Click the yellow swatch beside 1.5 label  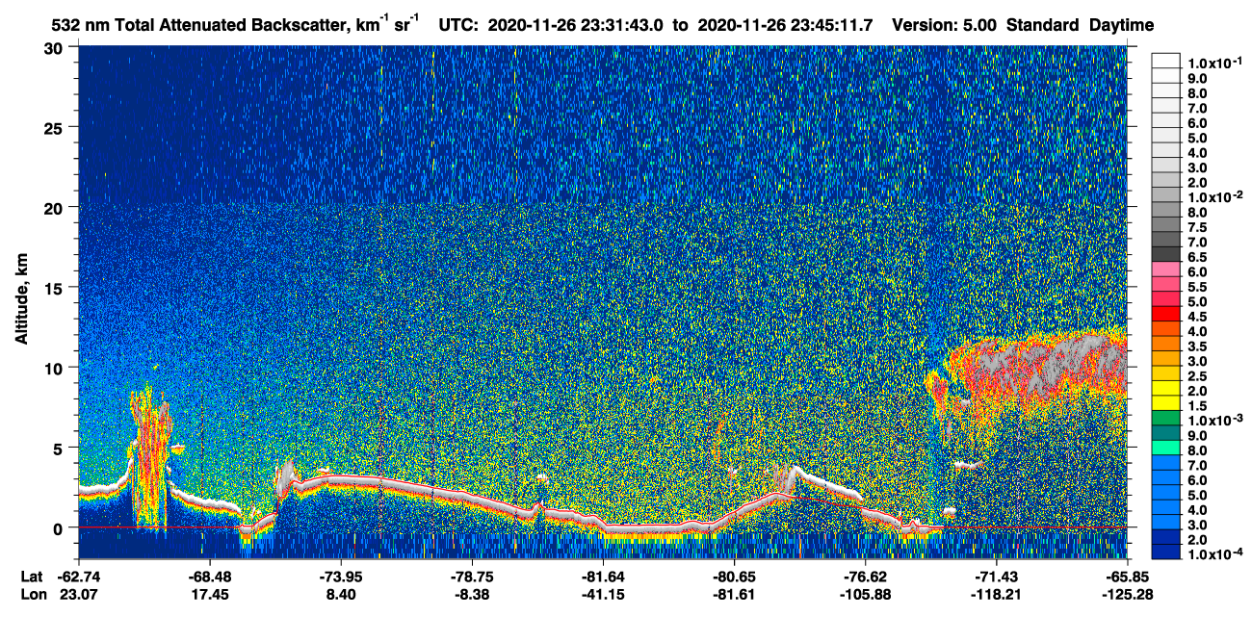coord(1165,401)
